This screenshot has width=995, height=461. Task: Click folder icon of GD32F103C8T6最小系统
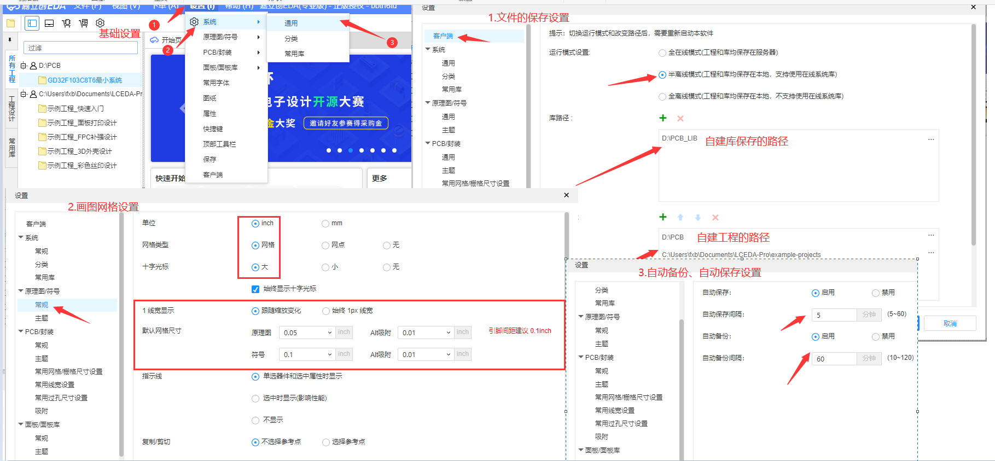pos(42,80)
